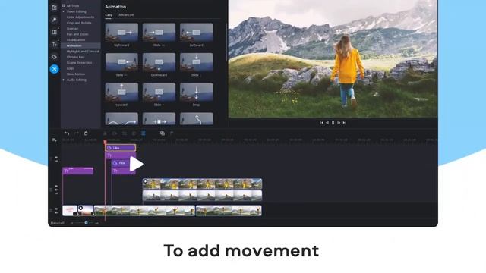Image resolution: width=486 pixels, height=273 pixels.
Task: Open color adjustments icon in timeline toolbar
Action: click(x=134, y=133)
